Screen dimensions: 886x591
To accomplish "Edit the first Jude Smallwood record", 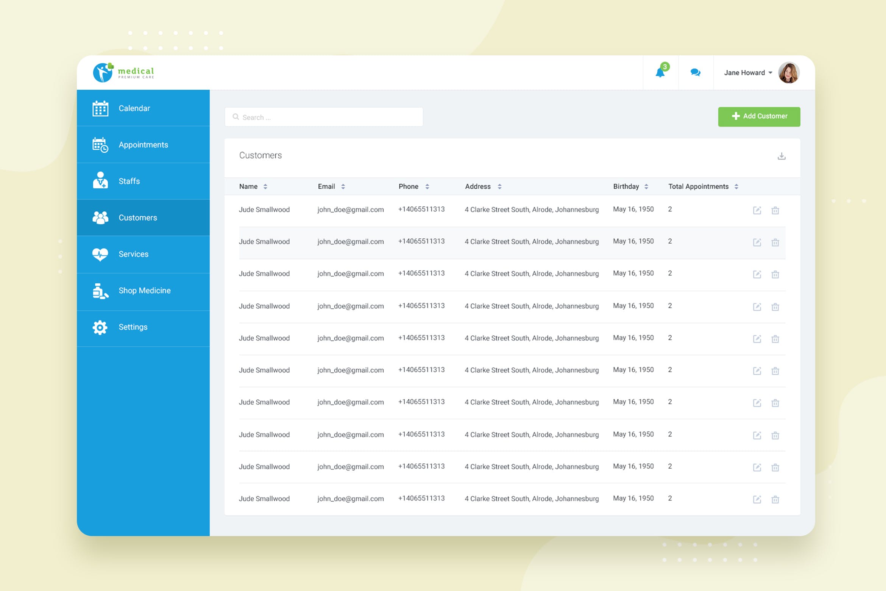I will pyautogui.click(x=757, y=210).
